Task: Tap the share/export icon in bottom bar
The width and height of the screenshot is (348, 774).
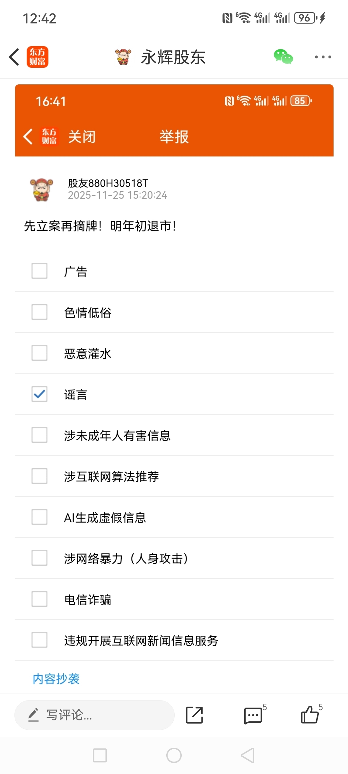Action: (x=195, y=715)
